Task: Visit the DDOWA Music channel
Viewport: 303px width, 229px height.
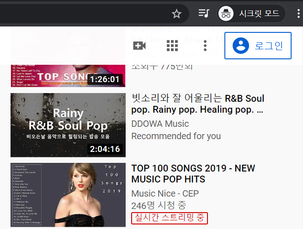Action: [x=160, y=124]
